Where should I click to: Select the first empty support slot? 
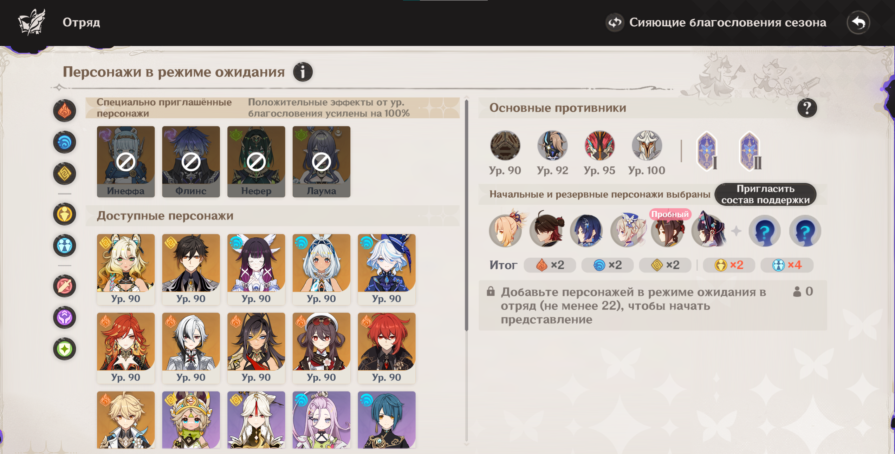pyautogui.click(x=765, y=231)
